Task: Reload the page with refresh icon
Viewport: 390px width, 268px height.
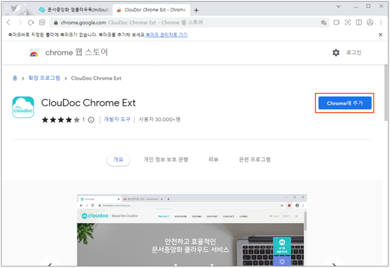Action: click(31, 22)
